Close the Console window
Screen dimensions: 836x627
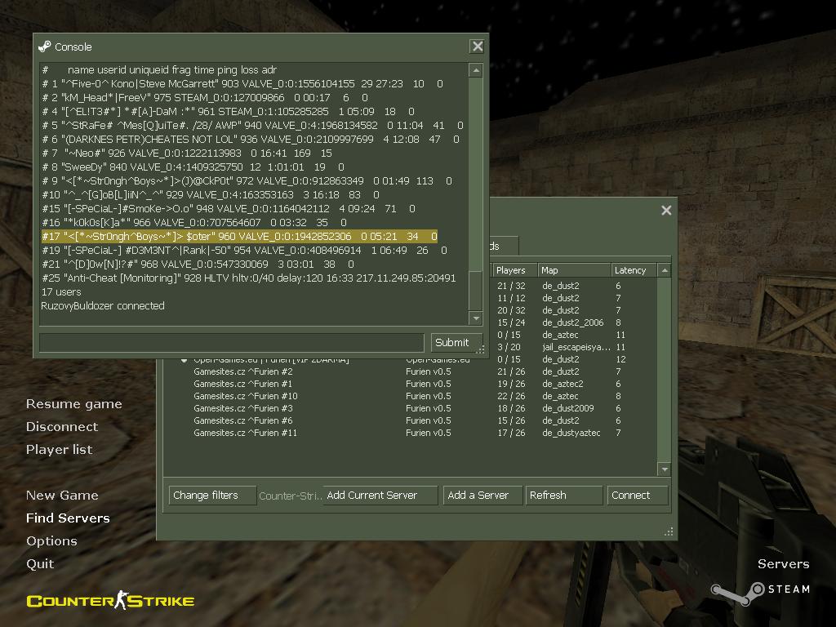tap(477, 47)
